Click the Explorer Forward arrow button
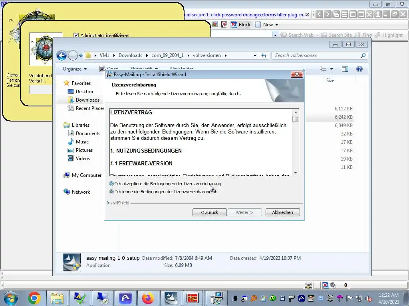409x306 pixels. pos(73,55)
